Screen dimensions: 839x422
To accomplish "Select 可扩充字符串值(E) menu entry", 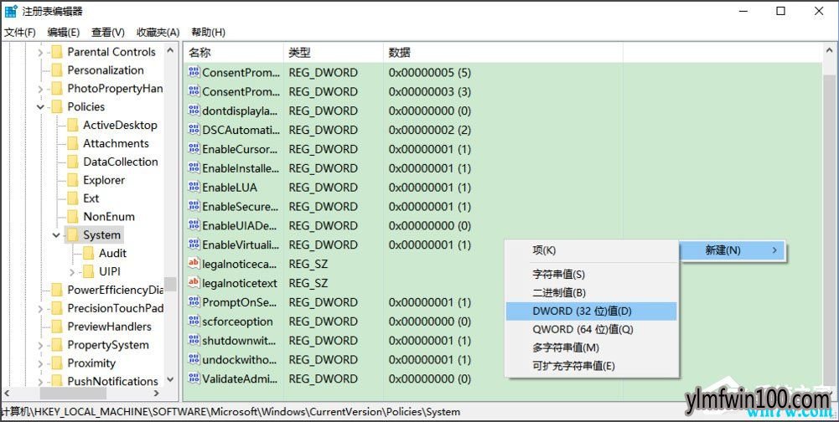I will point(591,366).
